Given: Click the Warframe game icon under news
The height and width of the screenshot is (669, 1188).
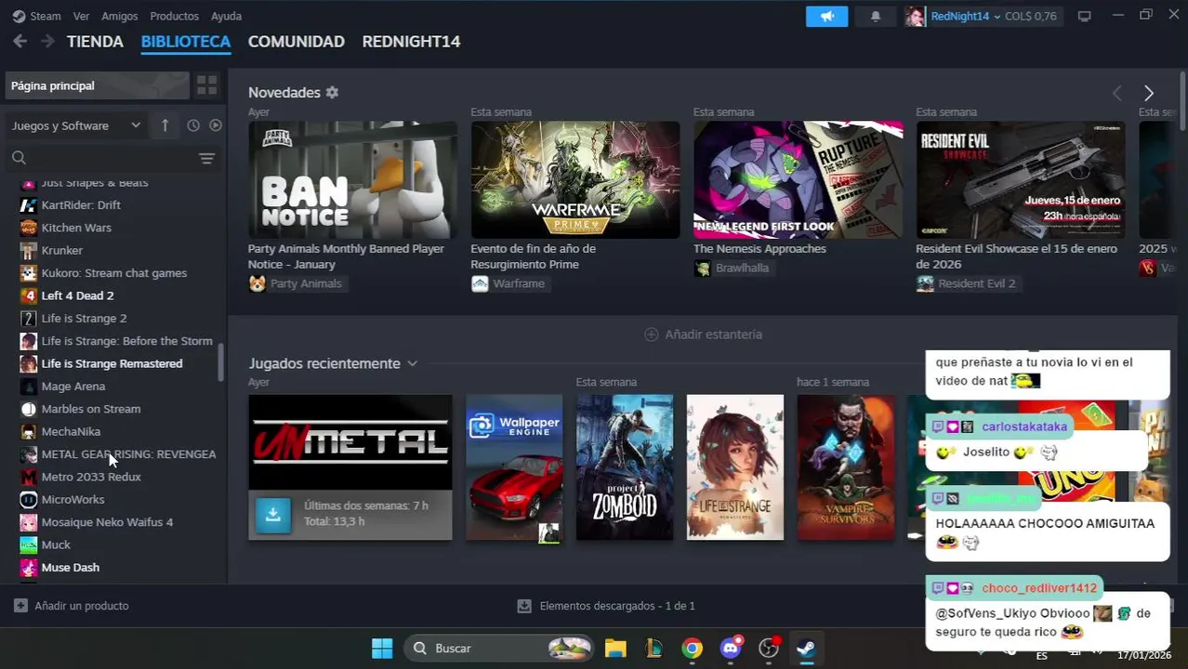Looking at the screenshot, I should [480, 283].
